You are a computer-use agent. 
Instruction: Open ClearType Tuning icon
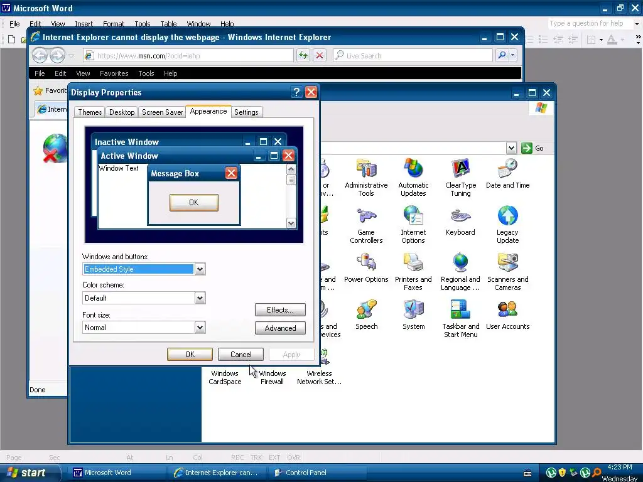click(460, 178)
